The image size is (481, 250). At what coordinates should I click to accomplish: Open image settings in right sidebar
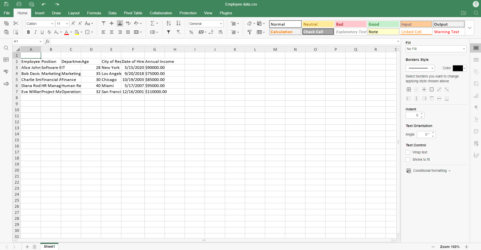click(476, 84)
